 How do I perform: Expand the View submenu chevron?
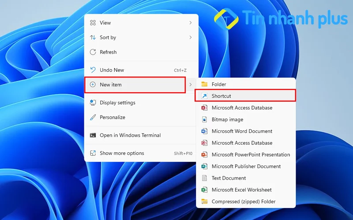tap(191, 23)
